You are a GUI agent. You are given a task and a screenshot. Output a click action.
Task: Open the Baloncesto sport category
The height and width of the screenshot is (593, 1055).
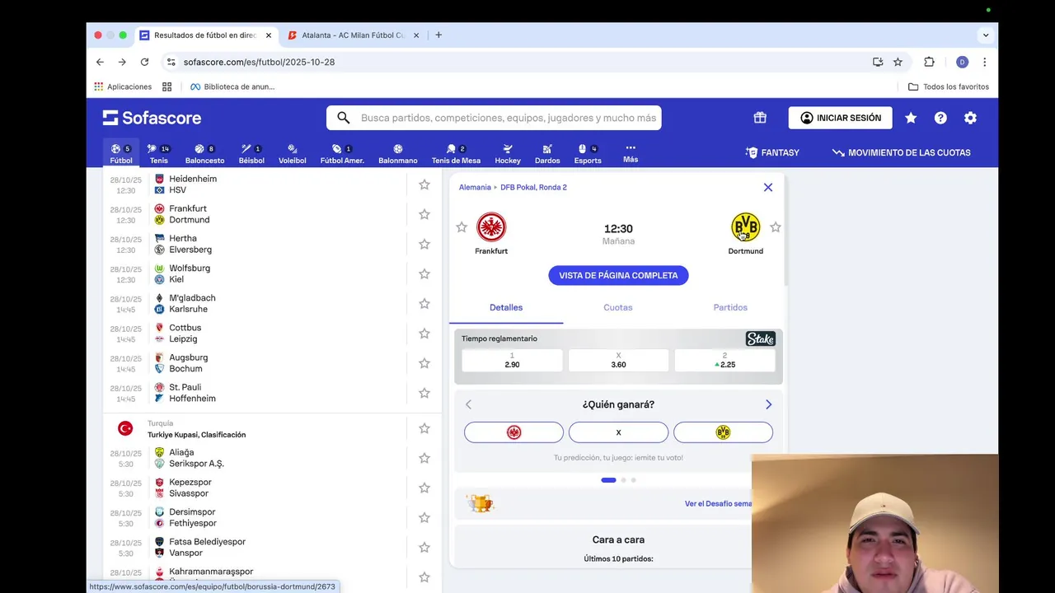click(204, 153)
